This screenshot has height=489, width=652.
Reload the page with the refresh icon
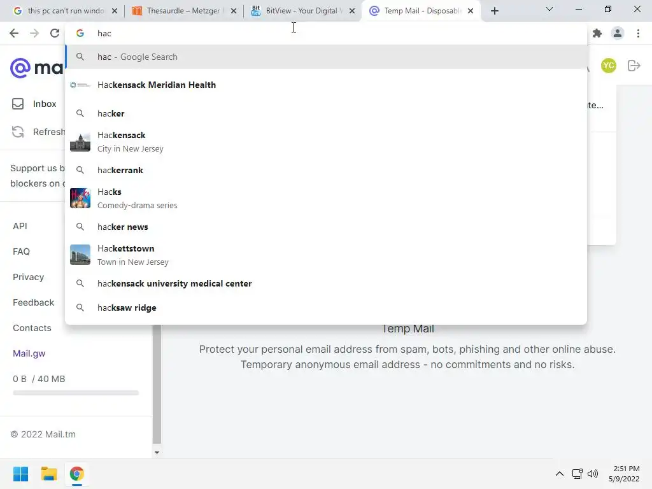point(55,33)
